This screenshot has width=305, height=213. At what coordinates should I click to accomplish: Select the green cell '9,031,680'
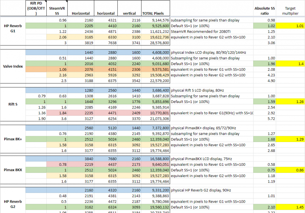[x=156, y=64]
